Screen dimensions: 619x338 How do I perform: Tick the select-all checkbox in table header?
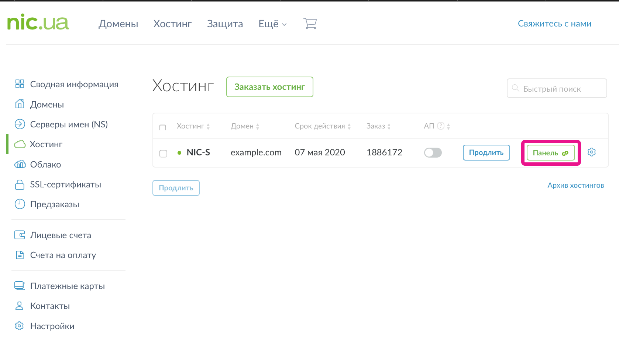point(162,127)
